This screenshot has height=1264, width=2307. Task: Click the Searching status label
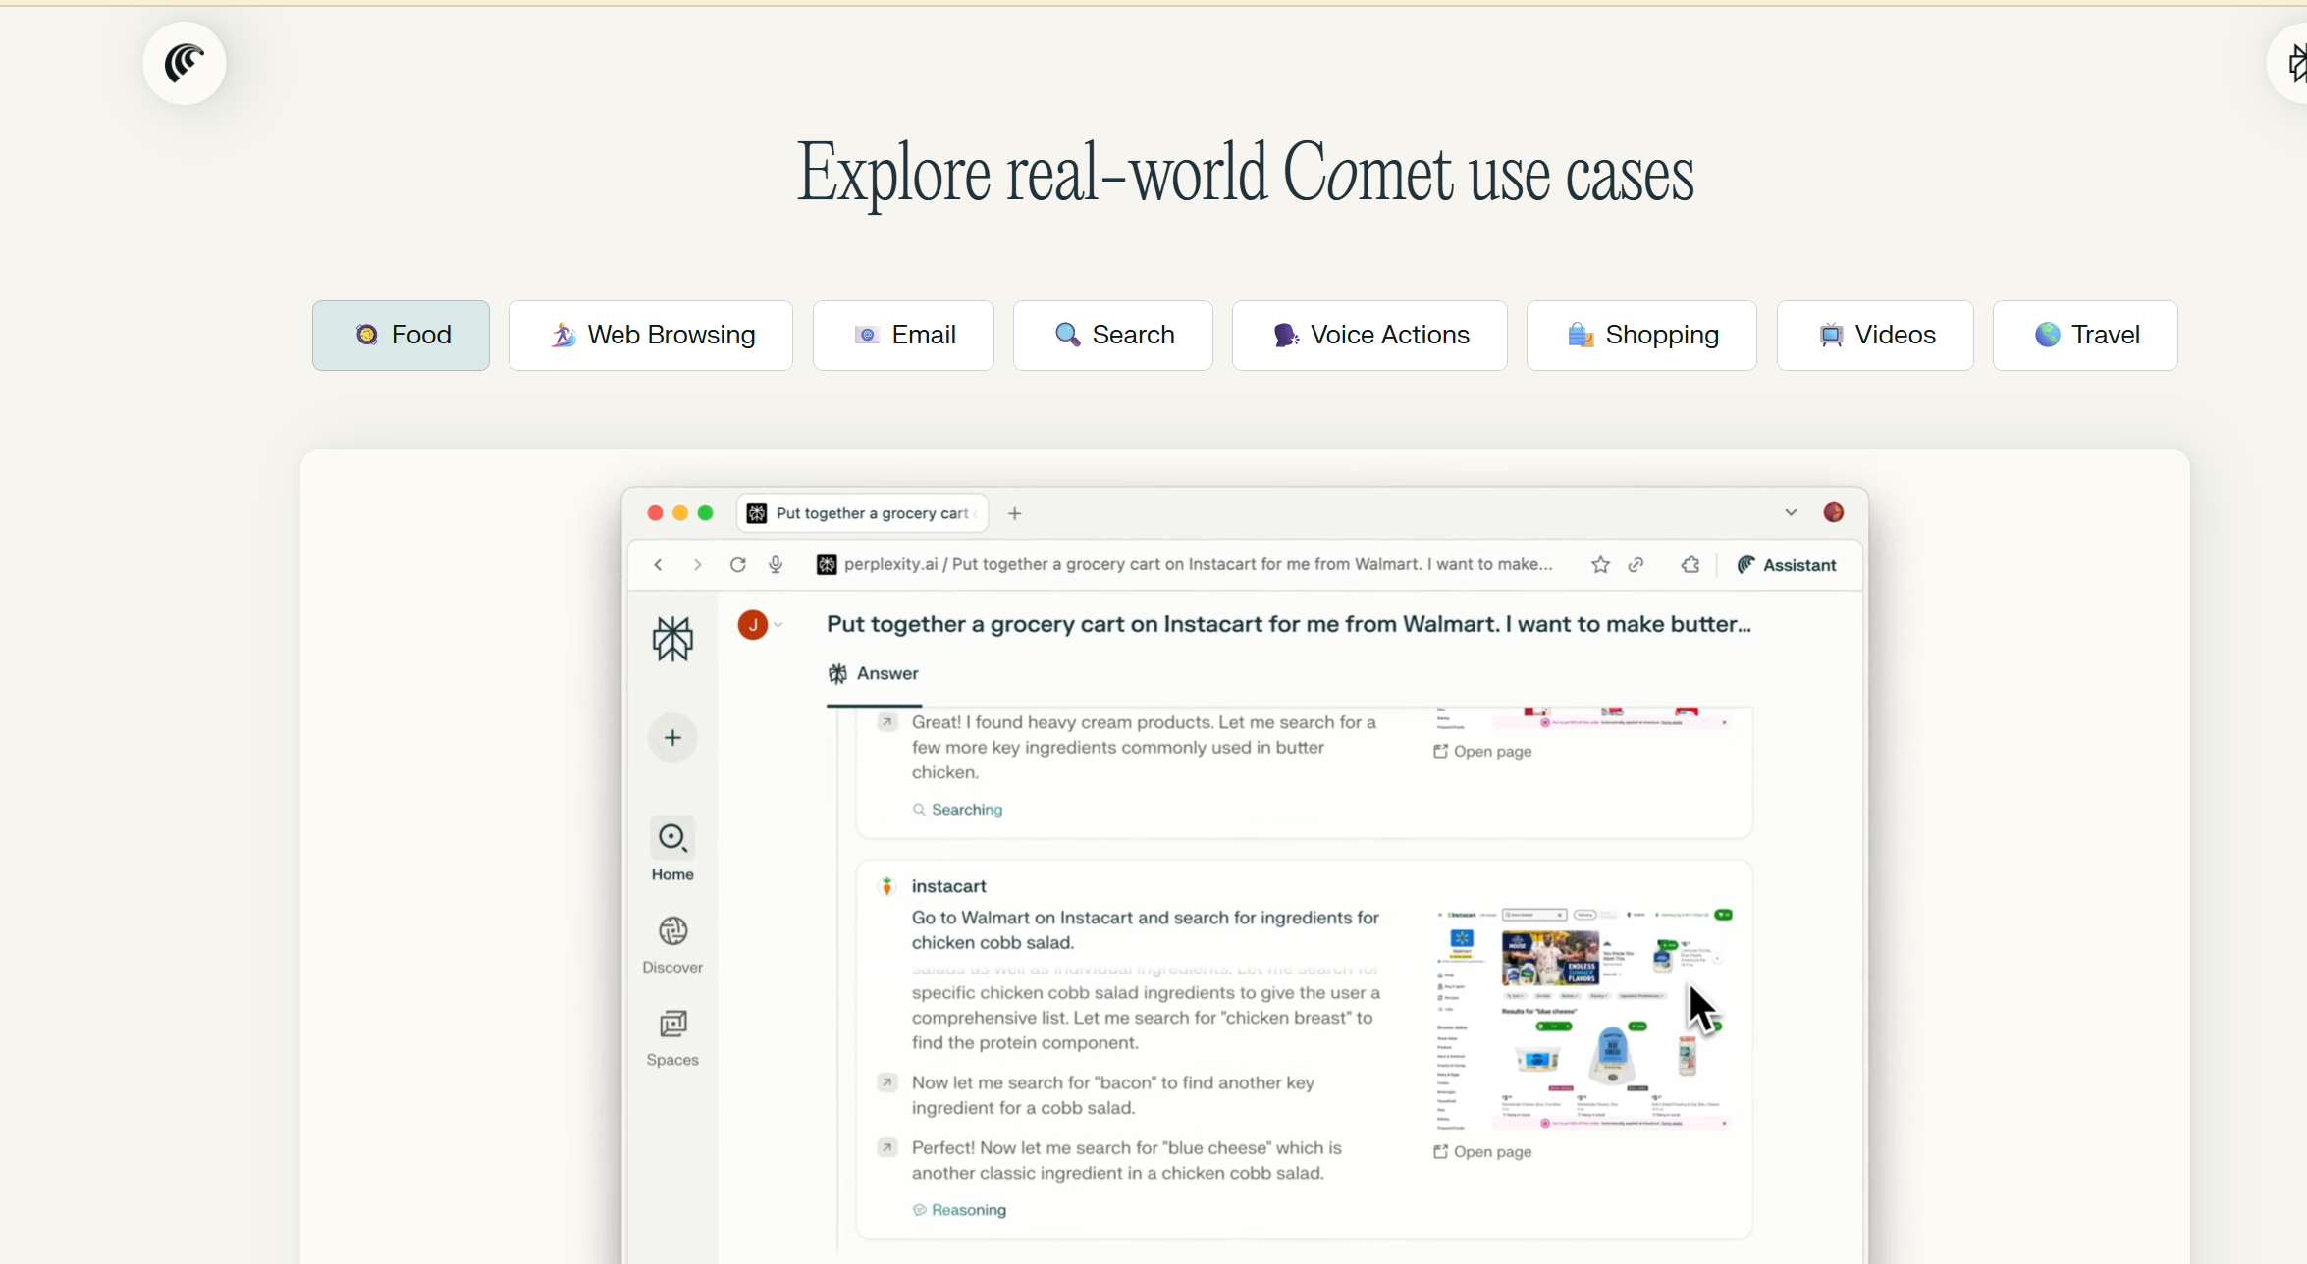click(957, 810)
